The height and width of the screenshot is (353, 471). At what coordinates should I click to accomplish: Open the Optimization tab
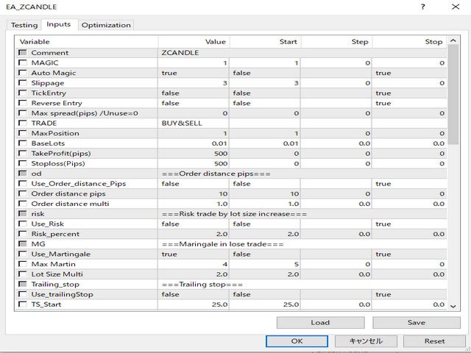(106, 25)
